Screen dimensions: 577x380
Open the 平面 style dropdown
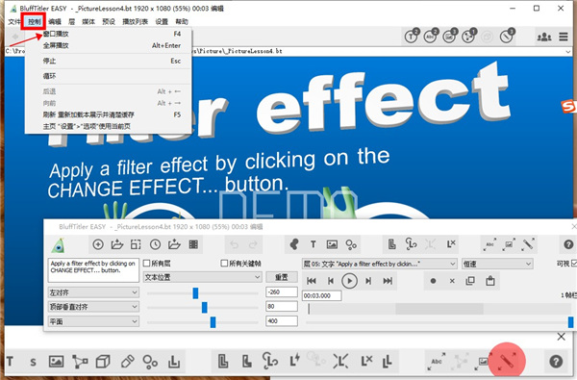[x=93, y=321]
